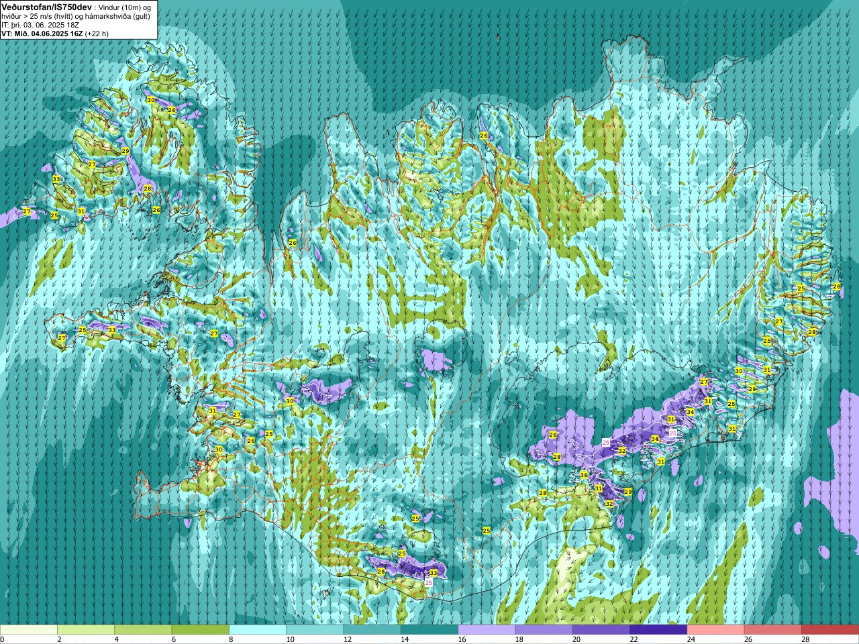Screen dimensions: 859x644
Task: Click the olive green 6–8 m/s legend swatch
Action: point(201,630)
